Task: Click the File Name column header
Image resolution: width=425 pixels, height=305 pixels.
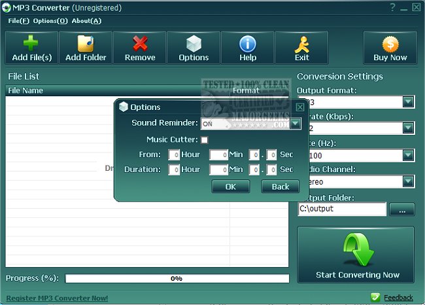Action: click(x=117, y=90)
